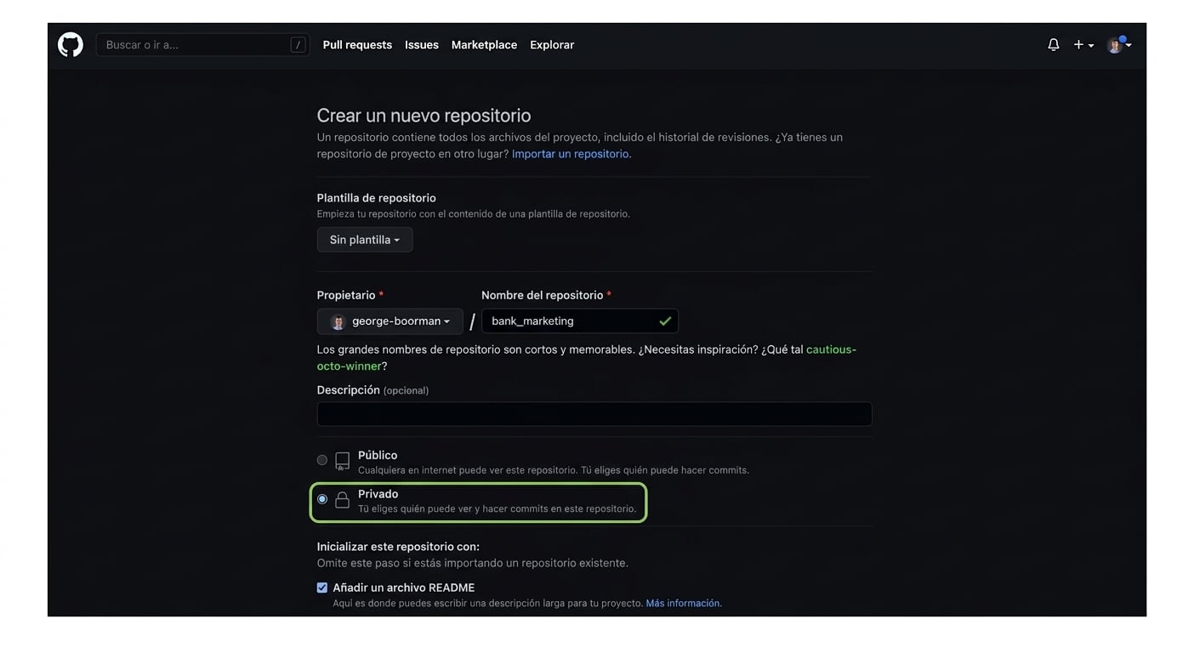This screenshot has height=653, width=1177.
Task: Click the Público option label
Action: click(x=378, y=455)
